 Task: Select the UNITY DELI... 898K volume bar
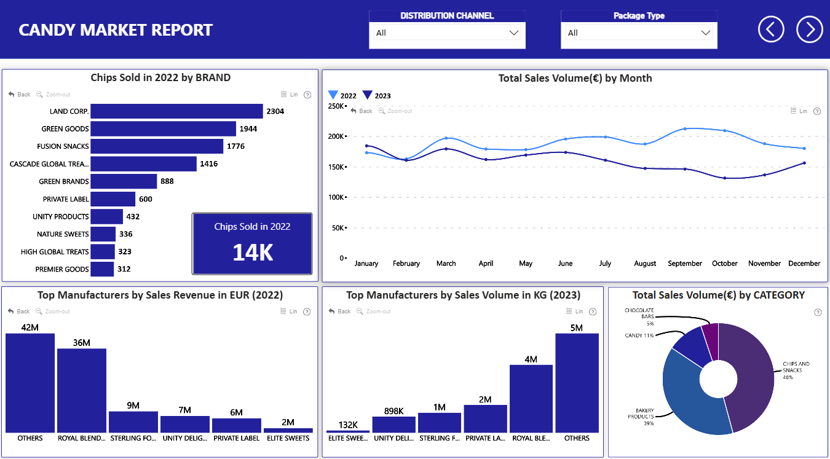(x=393, y=425)
